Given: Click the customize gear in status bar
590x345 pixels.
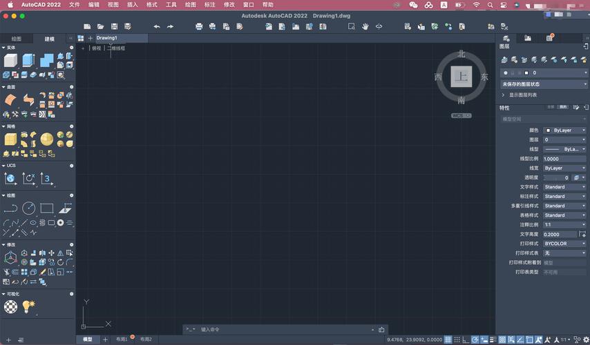Looking at the screenshot, I should 586,339.
